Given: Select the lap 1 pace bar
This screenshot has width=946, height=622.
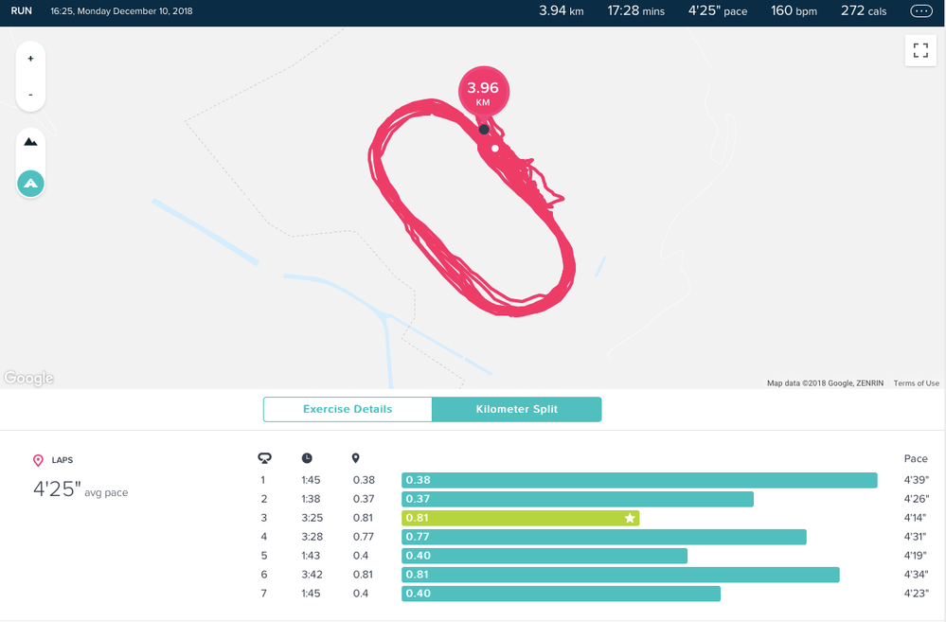Looking at the screenshot, I should 639,480.
